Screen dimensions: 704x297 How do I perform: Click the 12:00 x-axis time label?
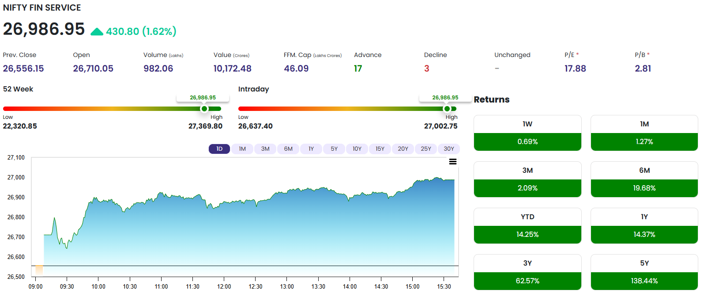(x=224, y=286)
